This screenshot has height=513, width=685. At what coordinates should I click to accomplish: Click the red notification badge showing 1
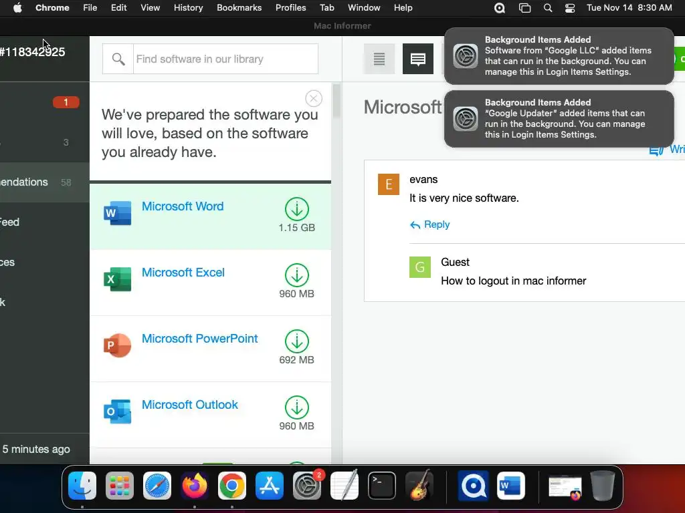pyautogui.click(x=66, y=102)
